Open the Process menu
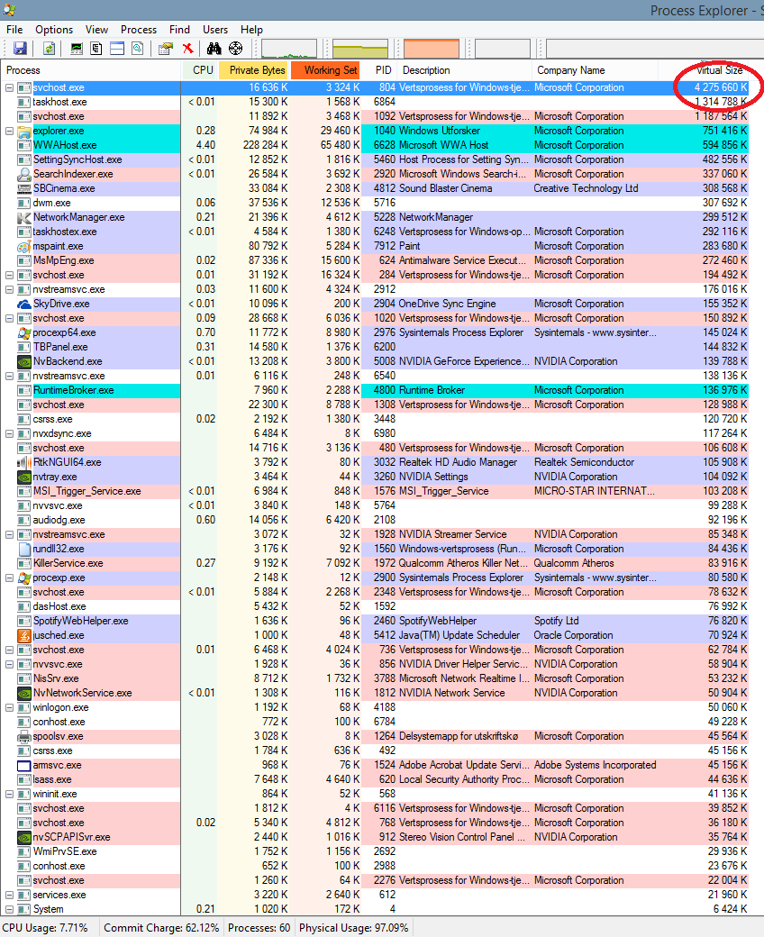The height and width of the screenshot is (937, 764). (139, 29)
